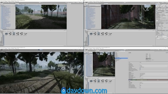
Task: Click the Play button in the dirt road scene window
Action: click(39, 2)
